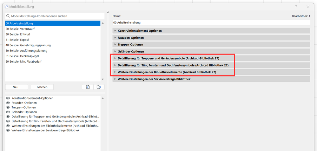
Task: Collapse the left panel with the small arrow
Action: 108,12
